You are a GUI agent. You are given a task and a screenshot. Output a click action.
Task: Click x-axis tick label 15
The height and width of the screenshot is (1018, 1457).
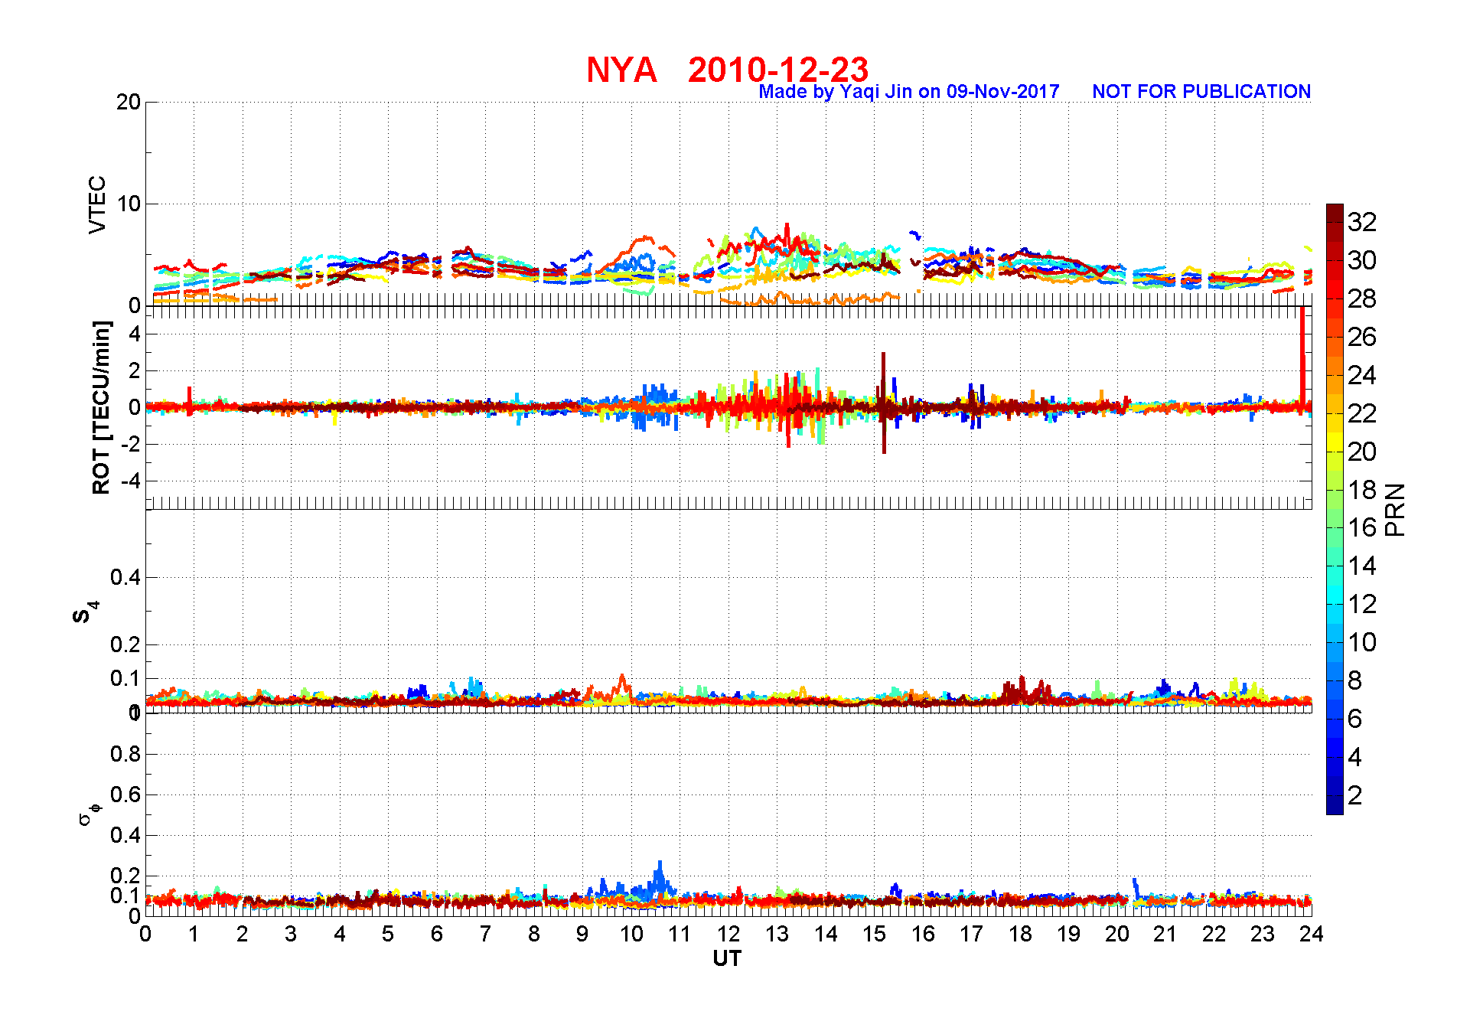coord(874,934)
